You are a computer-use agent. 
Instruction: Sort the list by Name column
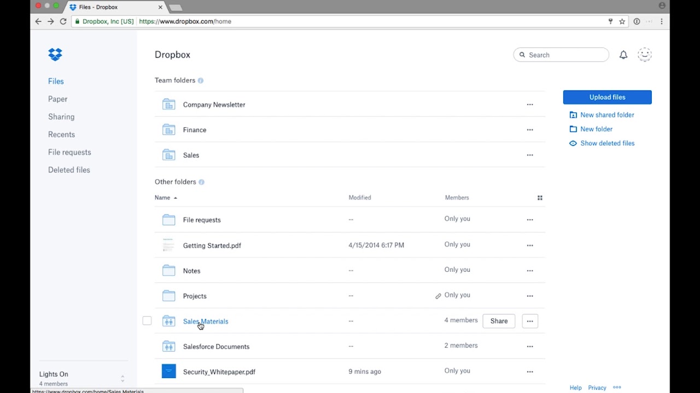[162, 198]
